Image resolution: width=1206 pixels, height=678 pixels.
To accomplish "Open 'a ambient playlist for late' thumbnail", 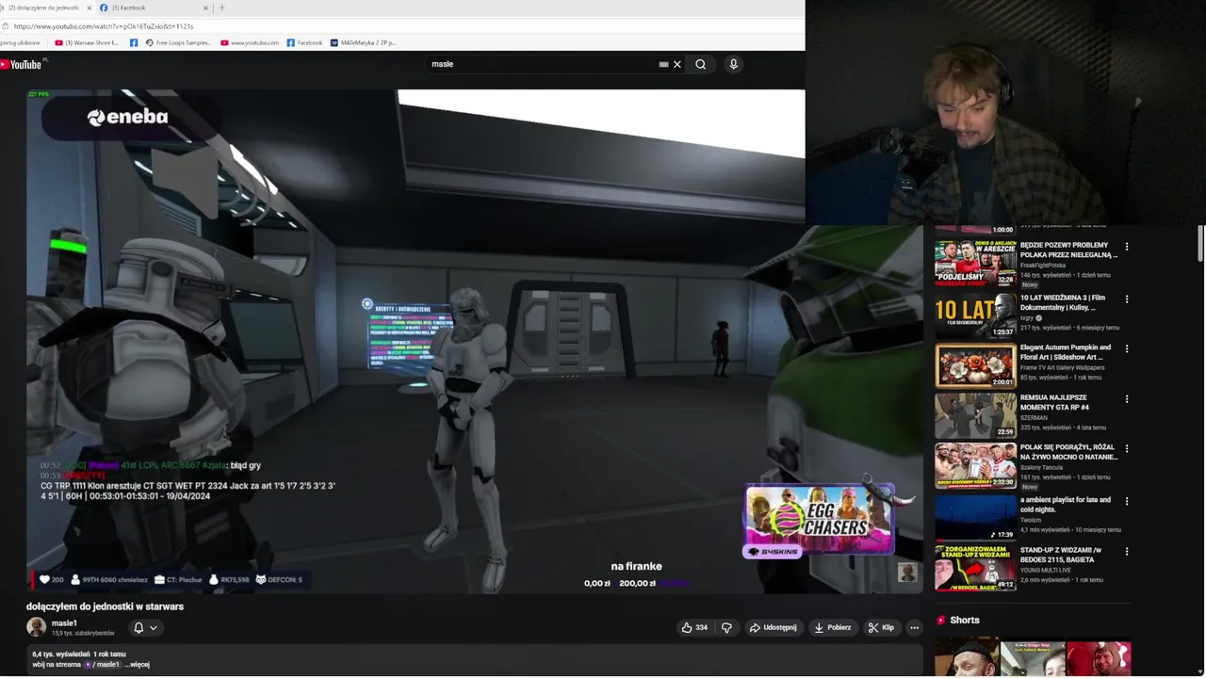I will pos(975,517).
